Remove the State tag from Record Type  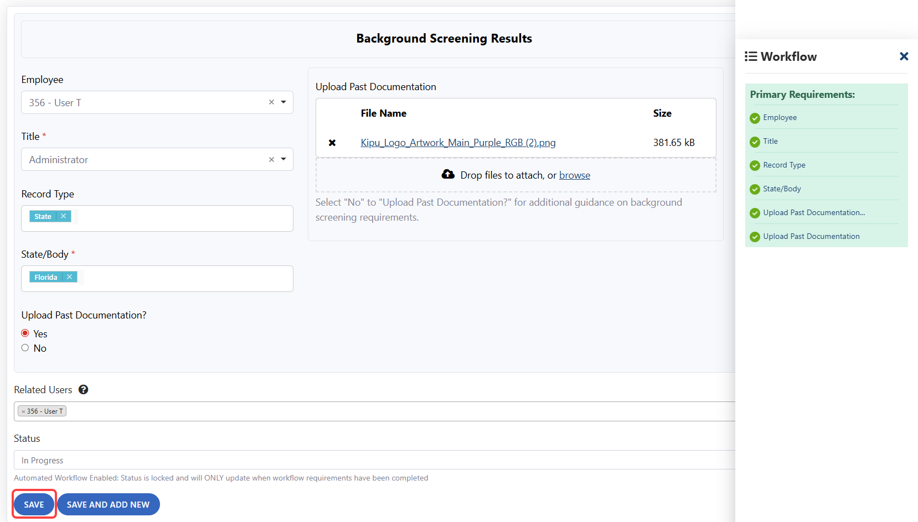(64, 216)
